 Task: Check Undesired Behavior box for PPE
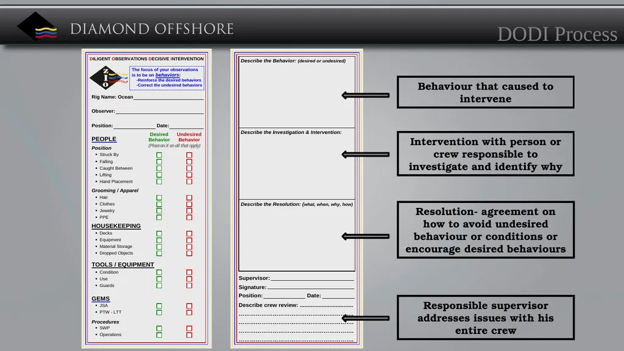tap(189, 218)
